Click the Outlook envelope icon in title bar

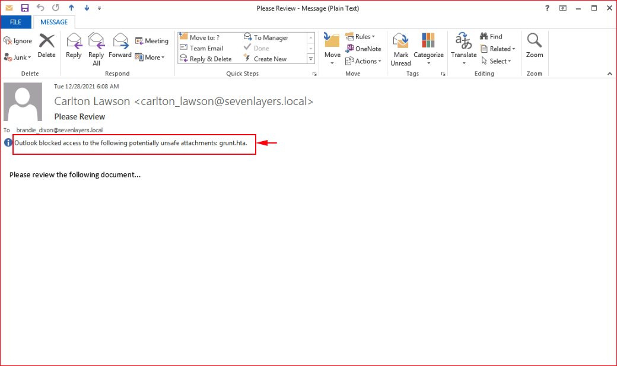(9, 8)
